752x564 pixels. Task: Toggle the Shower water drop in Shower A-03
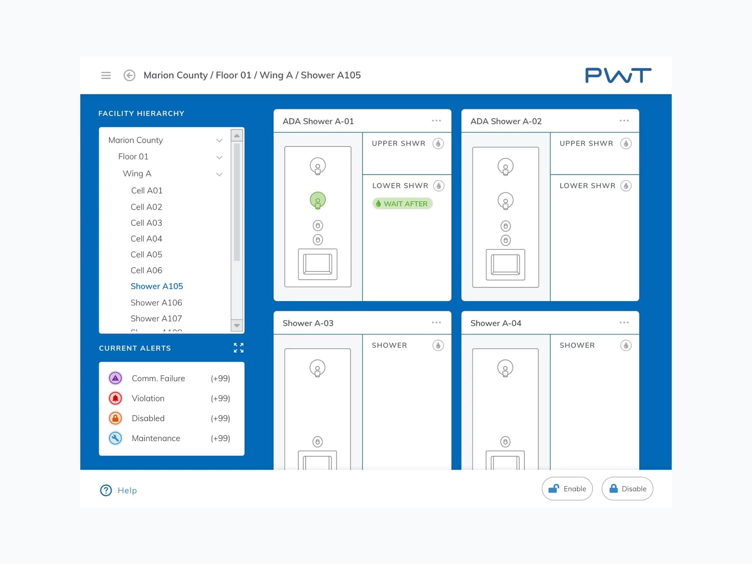[438, 346]
